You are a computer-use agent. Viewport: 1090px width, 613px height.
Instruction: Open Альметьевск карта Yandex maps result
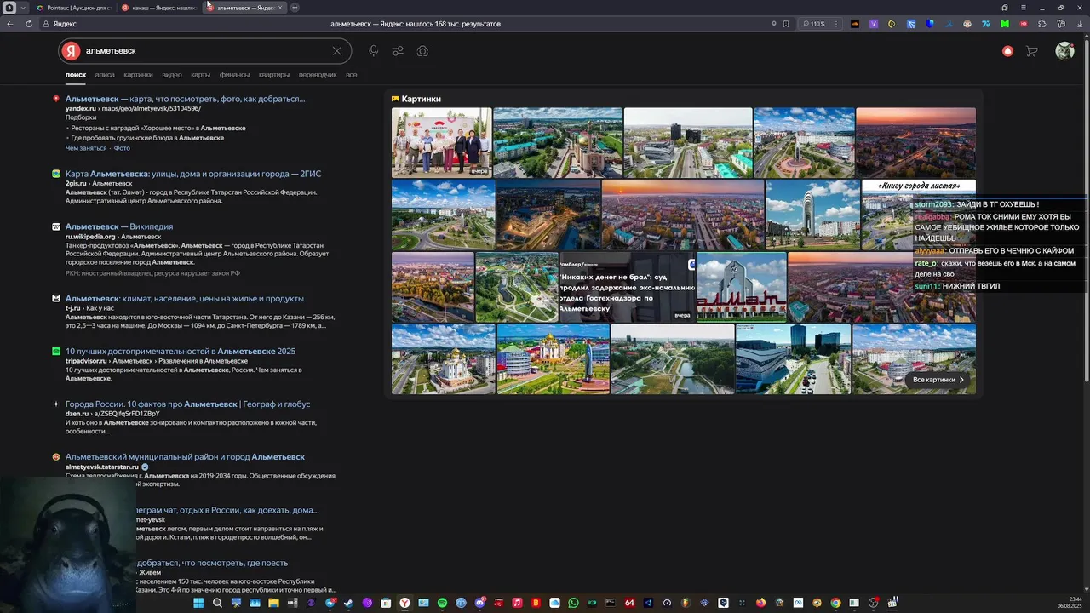click(x=185, y=99)
